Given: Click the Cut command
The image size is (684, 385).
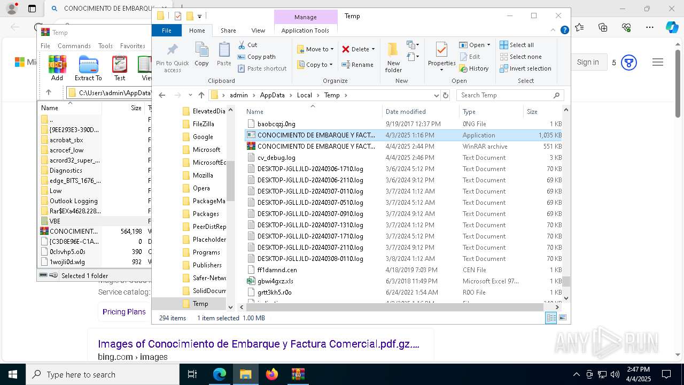Looking at the screenshot, I should (x=247, y=45).
